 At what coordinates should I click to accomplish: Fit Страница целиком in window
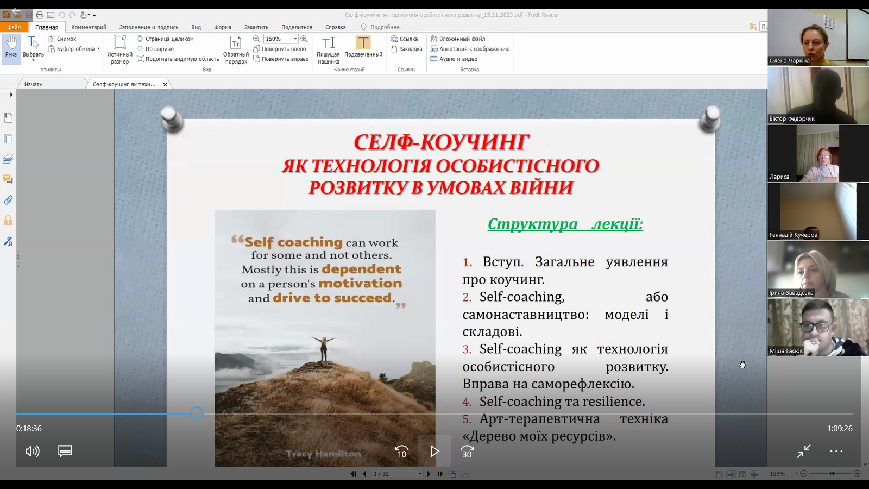click(165, 39)
